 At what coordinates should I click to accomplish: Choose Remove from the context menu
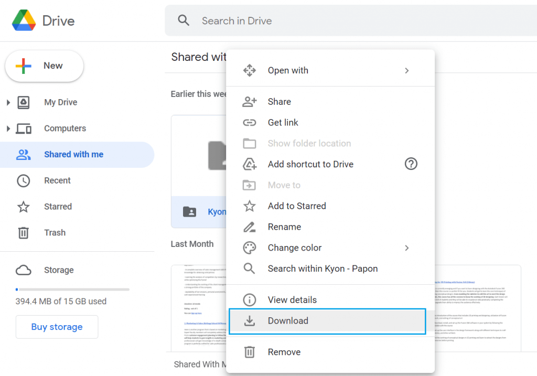[284, 352]
